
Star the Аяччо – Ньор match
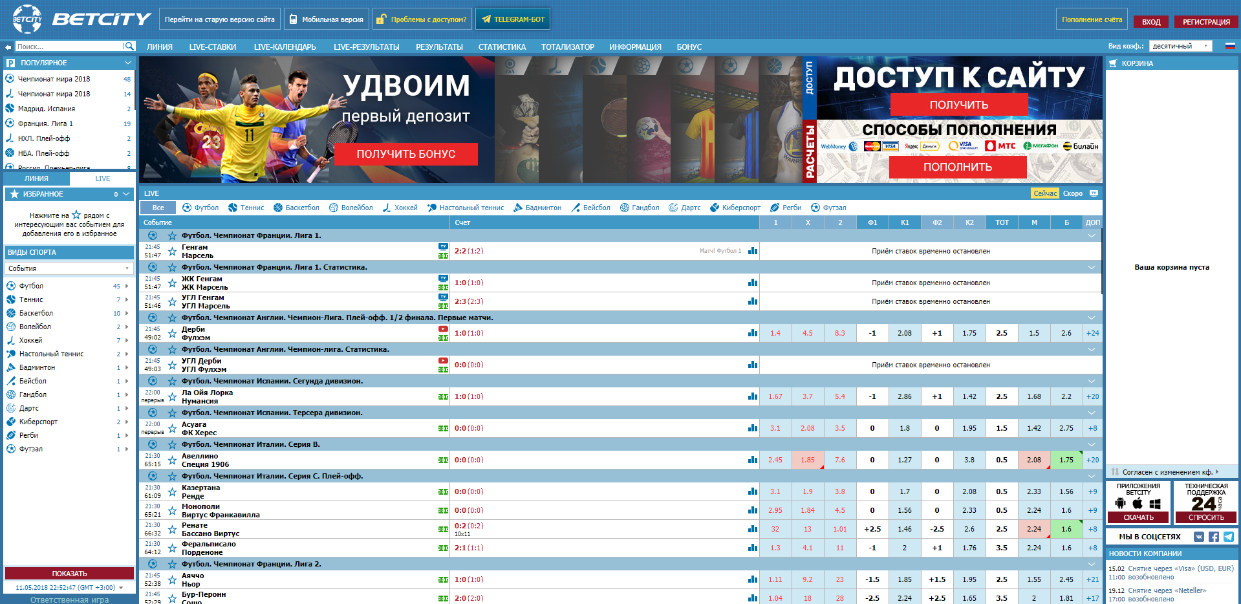pos(172,579)
